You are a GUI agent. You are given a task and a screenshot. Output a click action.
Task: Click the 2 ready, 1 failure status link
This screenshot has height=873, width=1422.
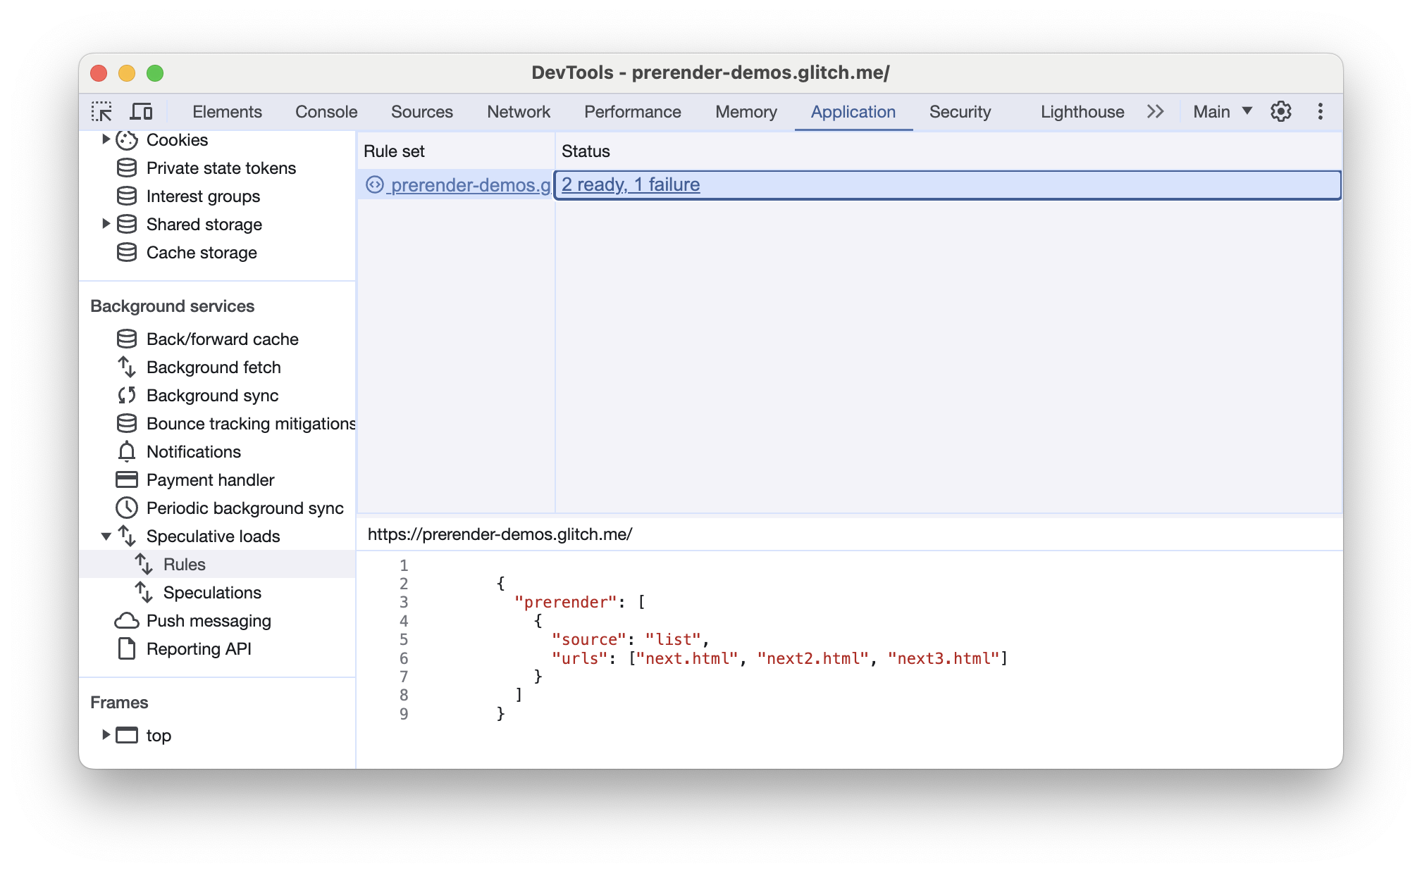[630, 184]
